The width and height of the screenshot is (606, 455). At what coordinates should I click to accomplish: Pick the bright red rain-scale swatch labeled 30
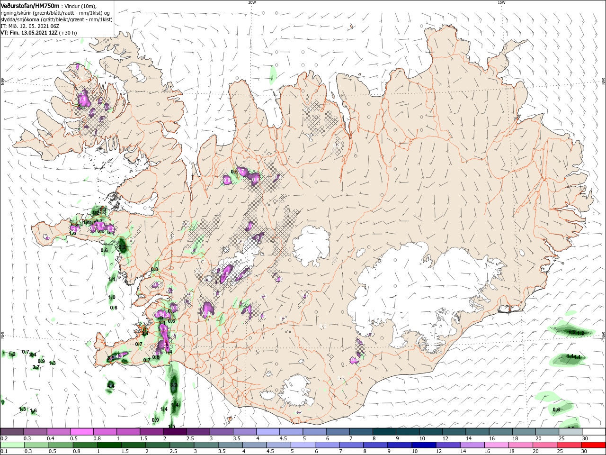click(594, 445)
